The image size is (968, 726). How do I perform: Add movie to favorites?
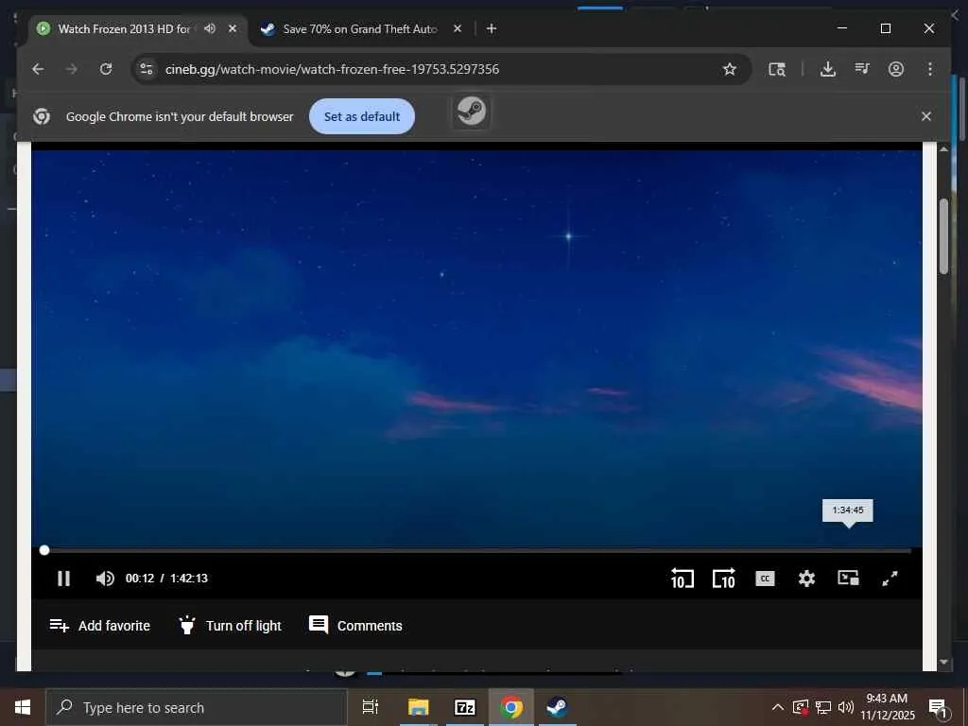point(99,626)
